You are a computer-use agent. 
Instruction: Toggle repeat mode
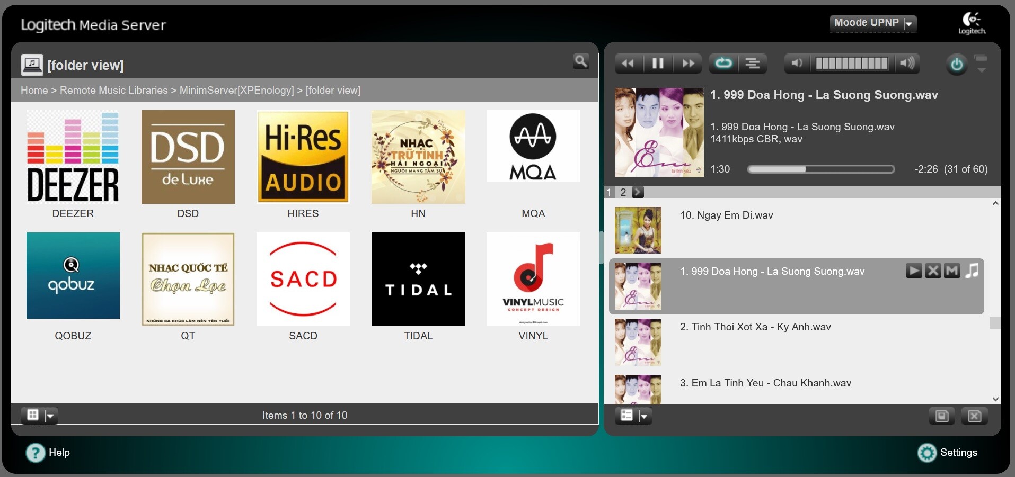723,64
